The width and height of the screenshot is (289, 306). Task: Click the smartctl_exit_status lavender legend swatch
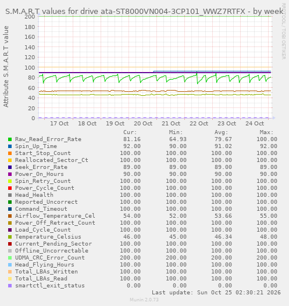pos(10,286)
